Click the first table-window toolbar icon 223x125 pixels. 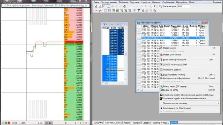(x=105, y=10)
